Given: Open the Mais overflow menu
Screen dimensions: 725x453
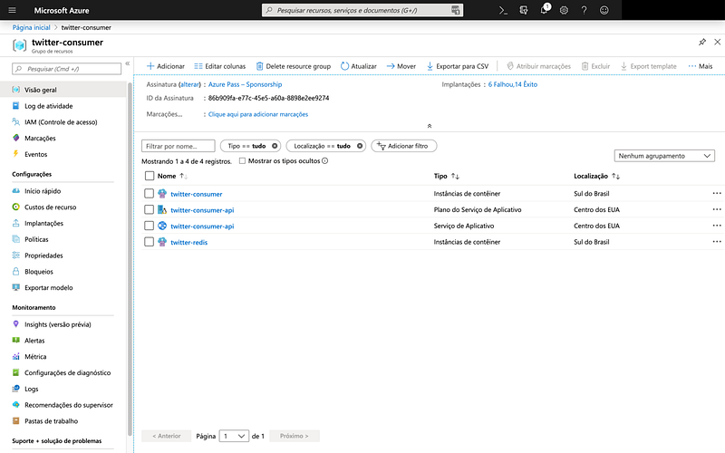Looking at the screenshot, I should click(x=700, y=66).
